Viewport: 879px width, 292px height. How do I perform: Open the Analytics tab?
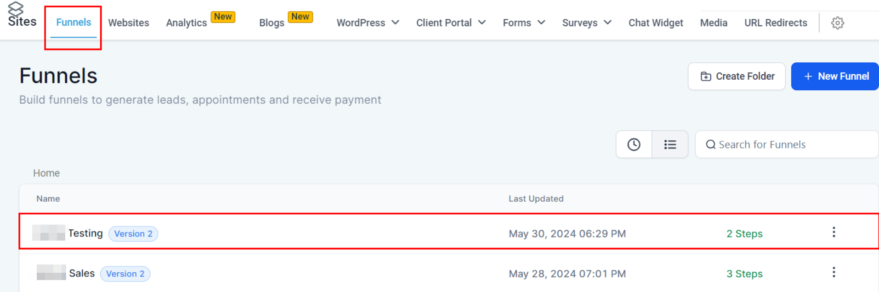tap(187, 23)
